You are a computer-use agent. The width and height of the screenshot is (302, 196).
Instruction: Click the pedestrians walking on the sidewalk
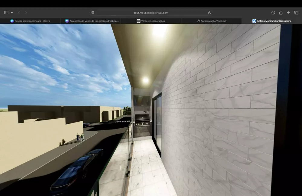tap(80, 137)
